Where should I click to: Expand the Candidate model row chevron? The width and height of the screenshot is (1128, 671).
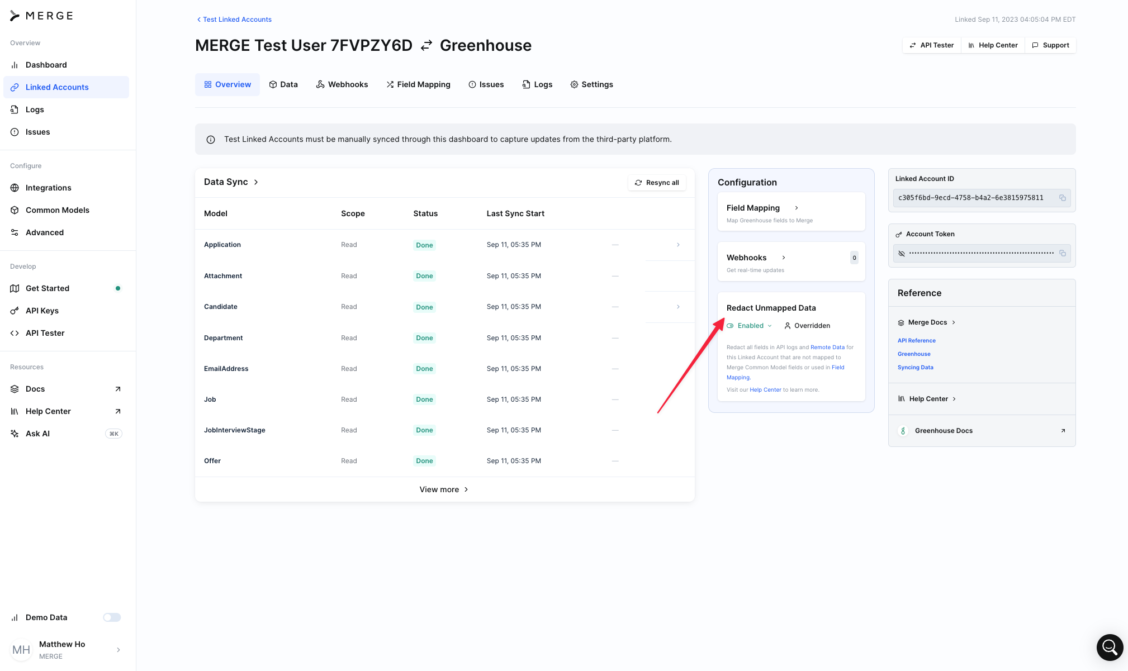click(678, 307)
